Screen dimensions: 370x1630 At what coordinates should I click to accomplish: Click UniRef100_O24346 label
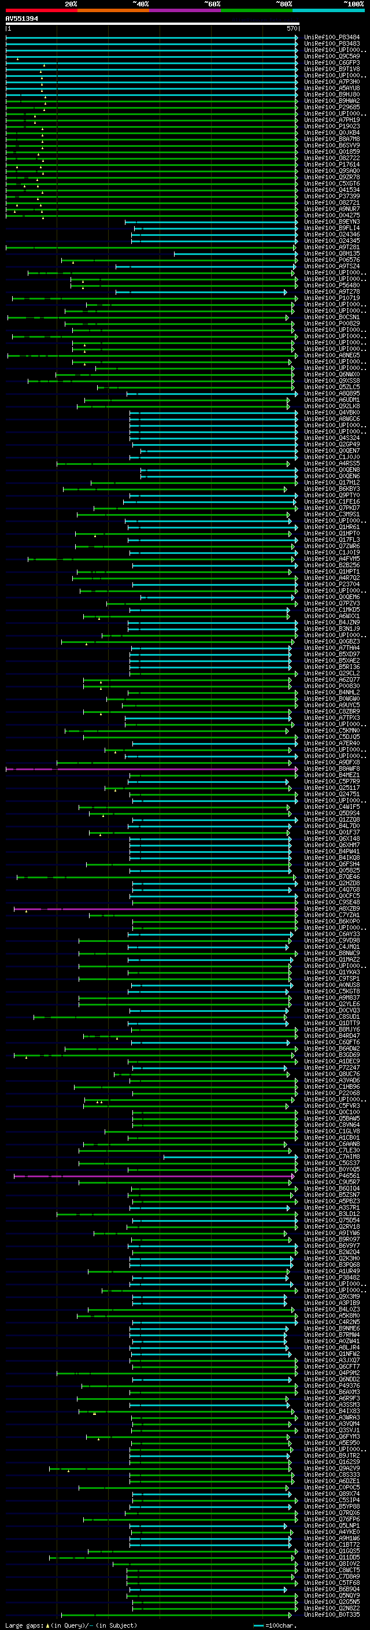click(x=332, y=235)
